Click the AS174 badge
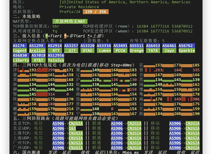The image size is (212, 154). (20, 46)
